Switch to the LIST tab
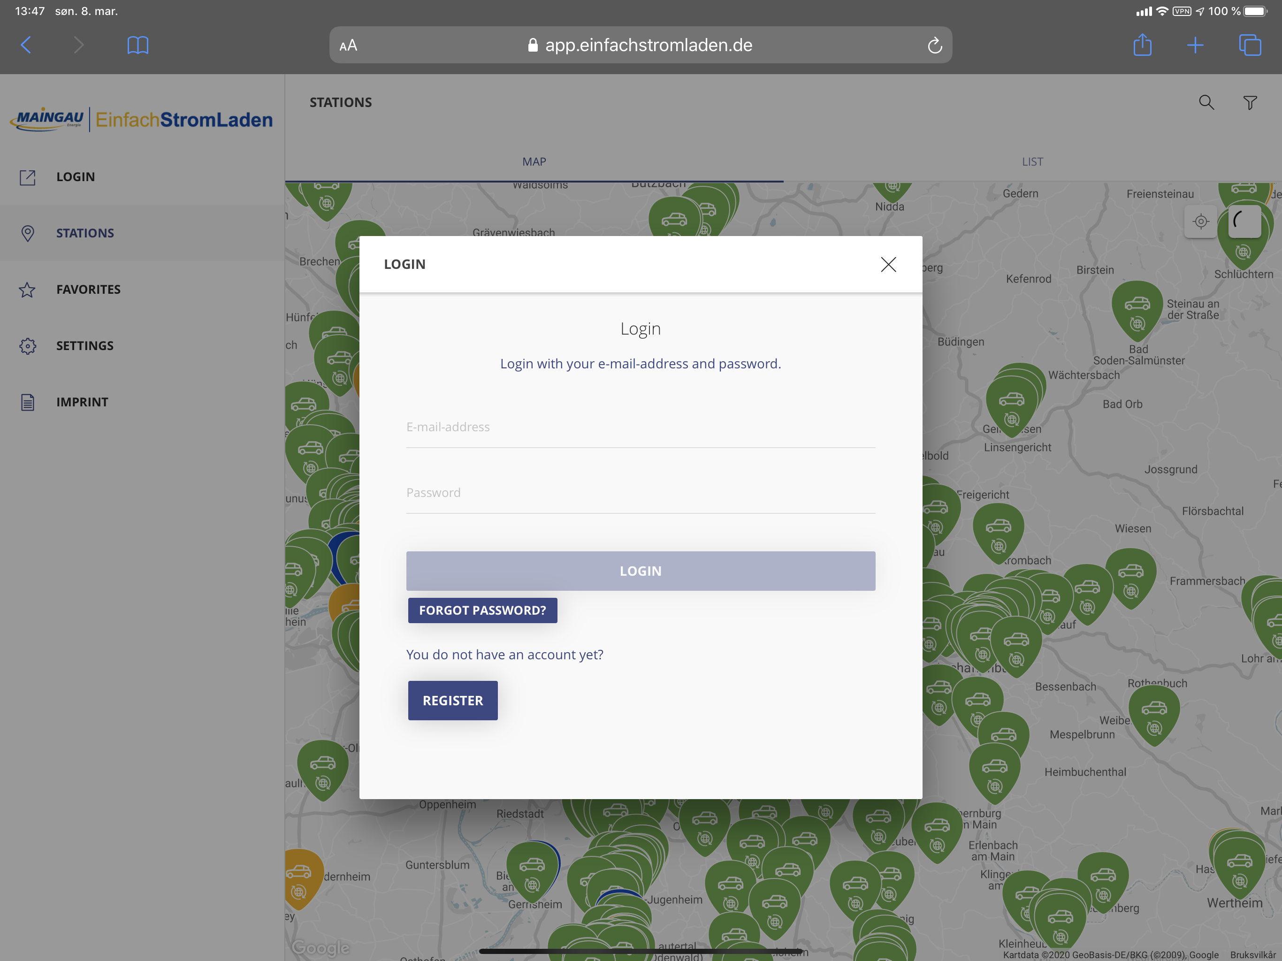The height and width of the screenshot is (961, 1282). pos(1032,162)
